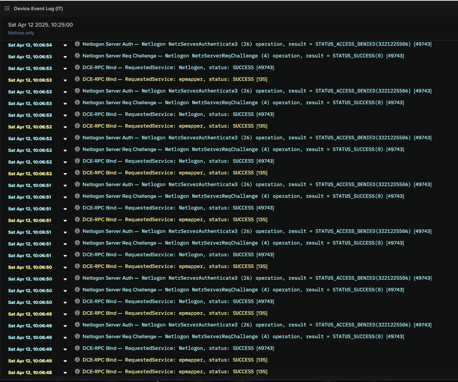Click the Notices only filter link
Viewport: 458px width, 382px height.
21,33
